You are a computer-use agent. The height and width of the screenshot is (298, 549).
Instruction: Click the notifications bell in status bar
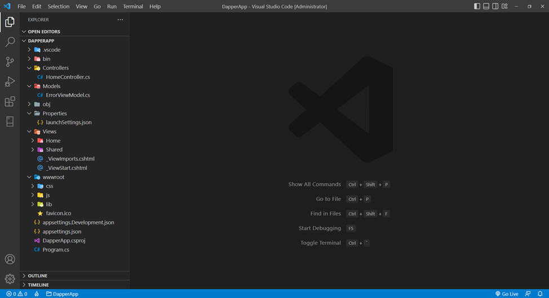coord(540,293)
